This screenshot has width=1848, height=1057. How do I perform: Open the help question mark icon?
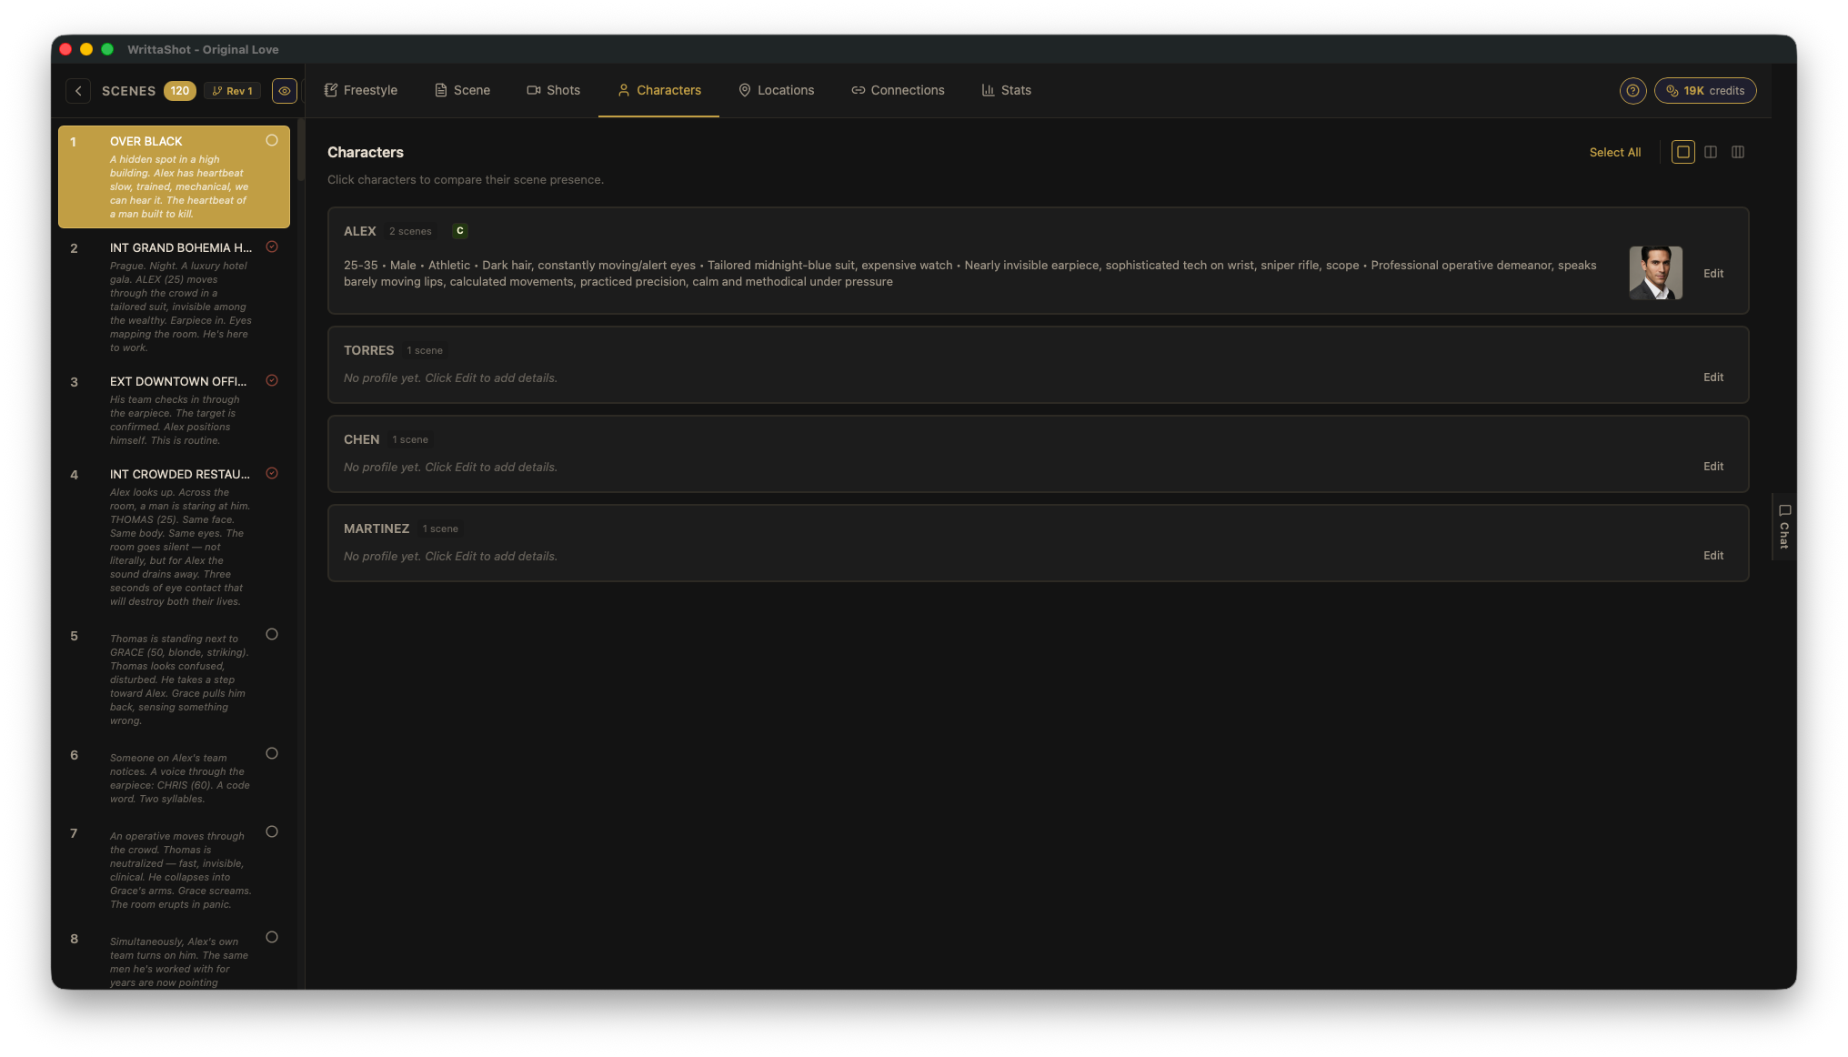(1632, 91)
